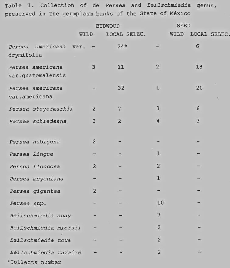Select the SEED column header

[183, 26]
